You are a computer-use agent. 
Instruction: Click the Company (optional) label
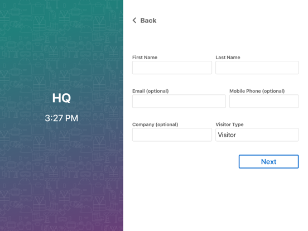pyautogui.click(x=155, y=124)
